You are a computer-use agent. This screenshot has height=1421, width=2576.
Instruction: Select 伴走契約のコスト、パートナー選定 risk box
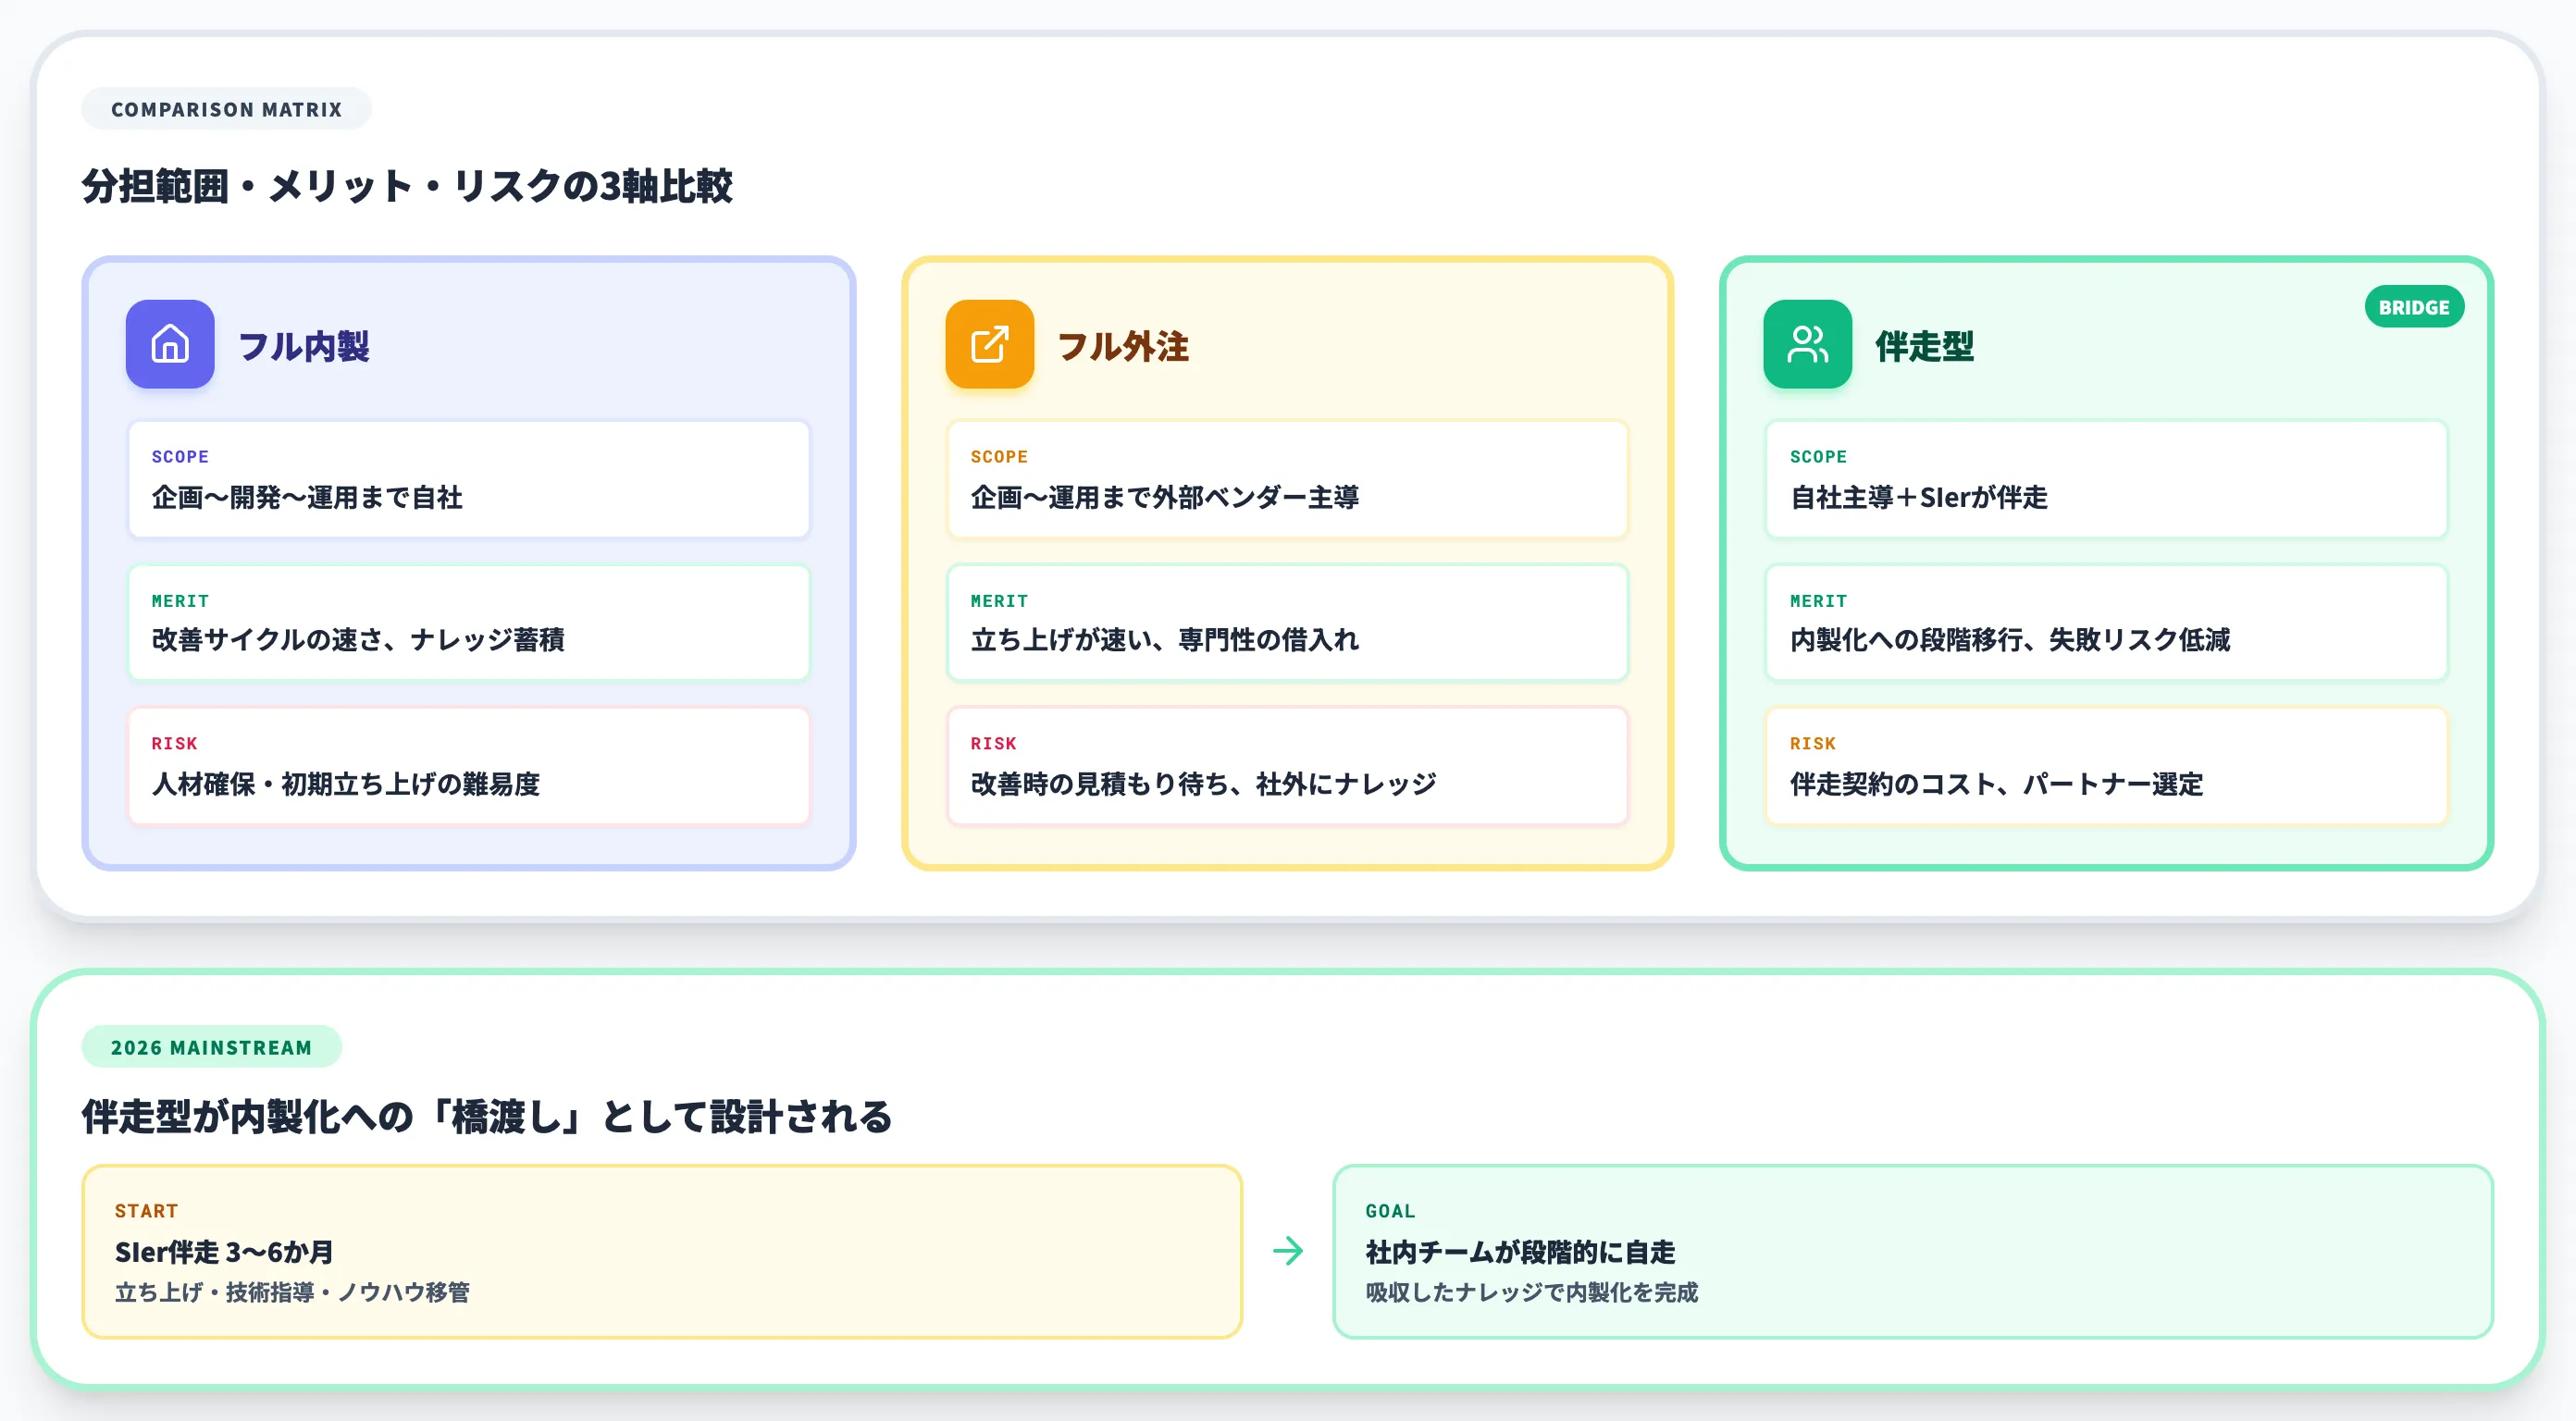[x=2106, y=767]
